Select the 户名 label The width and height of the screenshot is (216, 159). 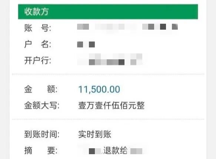[38, 44]
